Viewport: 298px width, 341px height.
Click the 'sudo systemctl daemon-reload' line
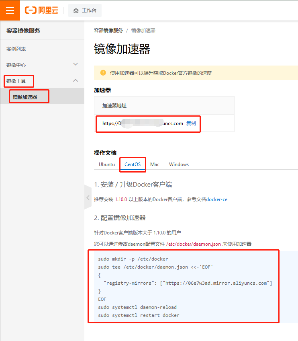[x=137, y=307]
